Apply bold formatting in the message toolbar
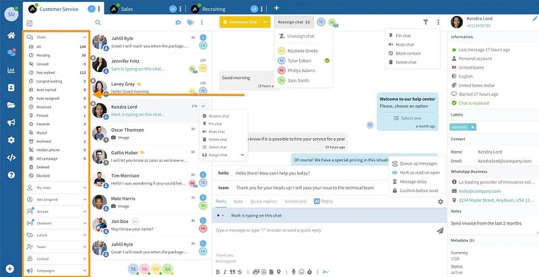The width and height of the screenshot is (539, 277). (x=218, y=272)
